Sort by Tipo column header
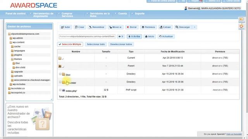248x139 pixels. [x=131, y=51]
